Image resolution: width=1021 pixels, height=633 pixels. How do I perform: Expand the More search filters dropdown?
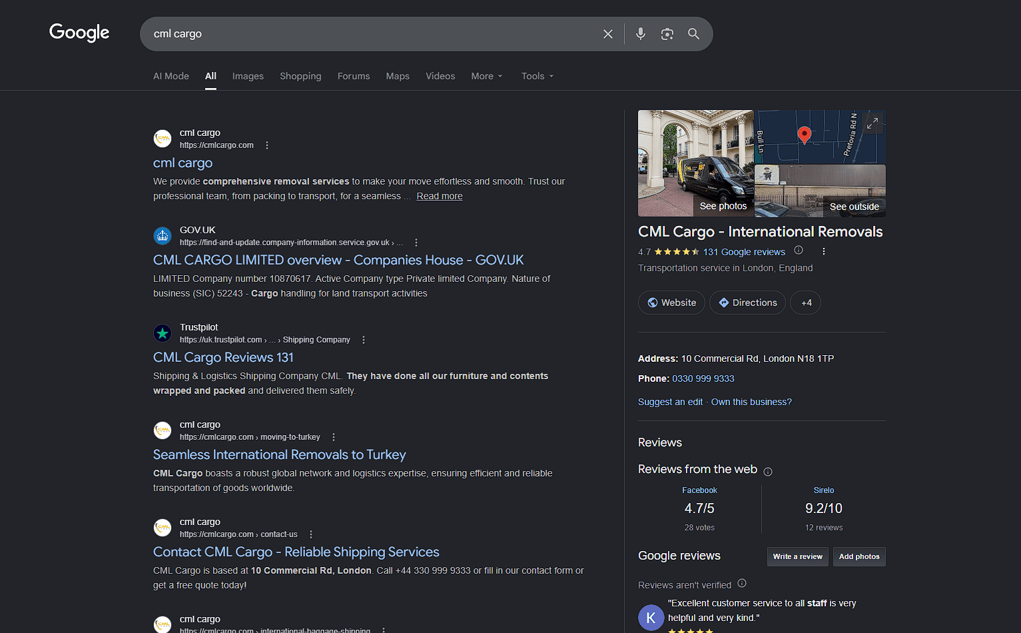tap(487, 76)
